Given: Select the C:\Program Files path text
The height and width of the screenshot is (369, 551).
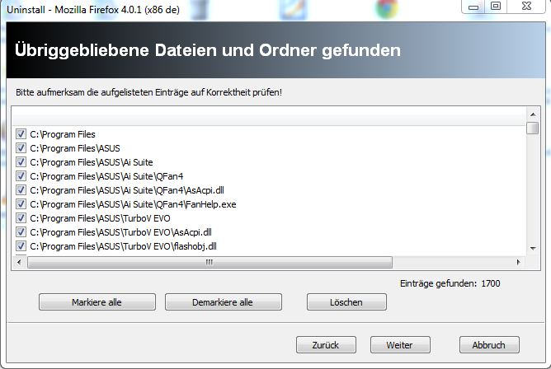Looking at the screenshot, I should pos(63,134).
